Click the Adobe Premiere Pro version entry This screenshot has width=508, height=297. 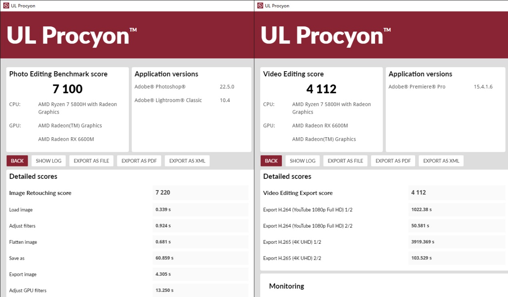(483, 87)
